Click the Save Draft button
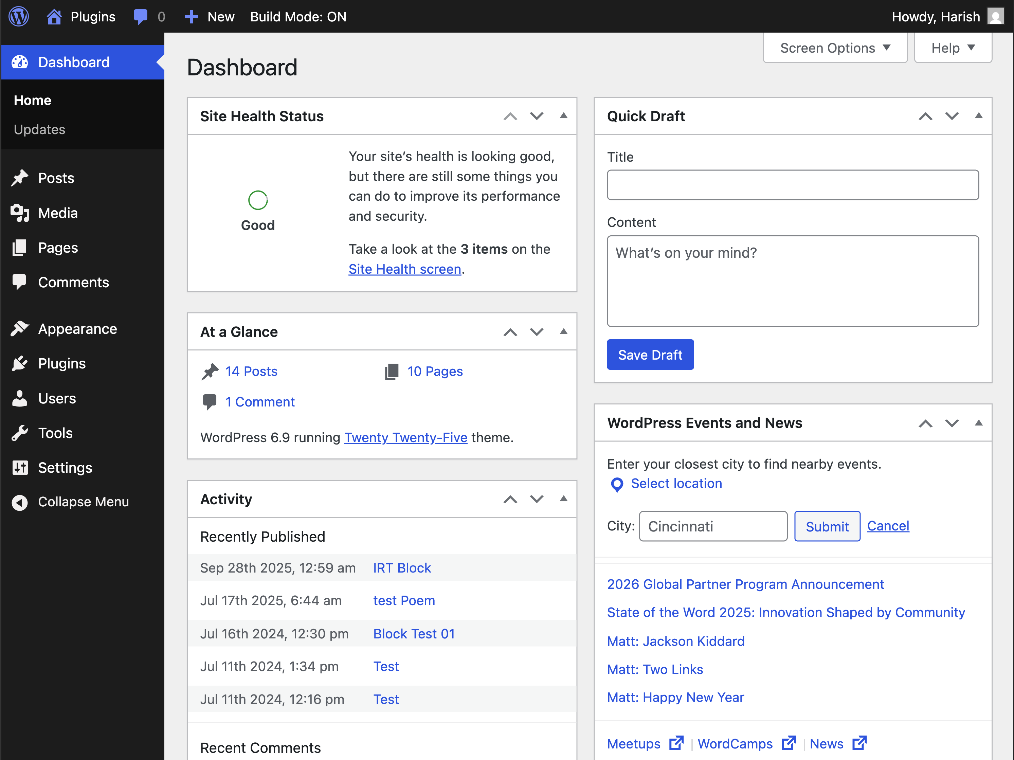 coord(651,354)
